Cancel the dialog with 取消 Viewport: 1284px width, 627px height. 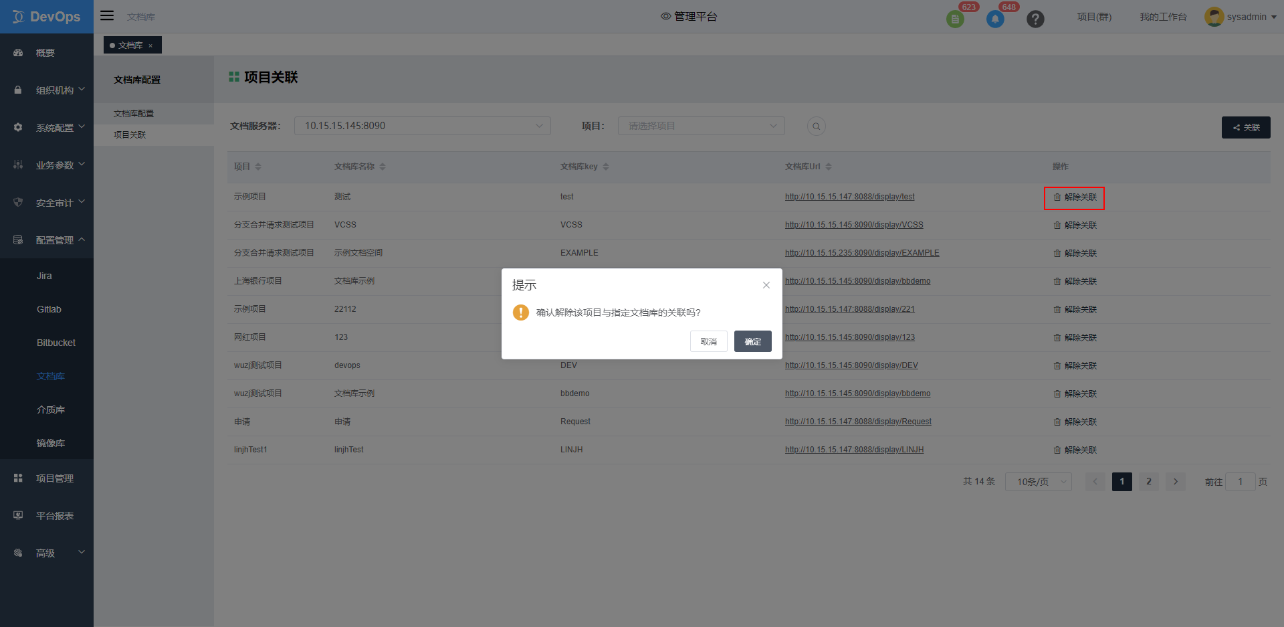tap(709, 341)
